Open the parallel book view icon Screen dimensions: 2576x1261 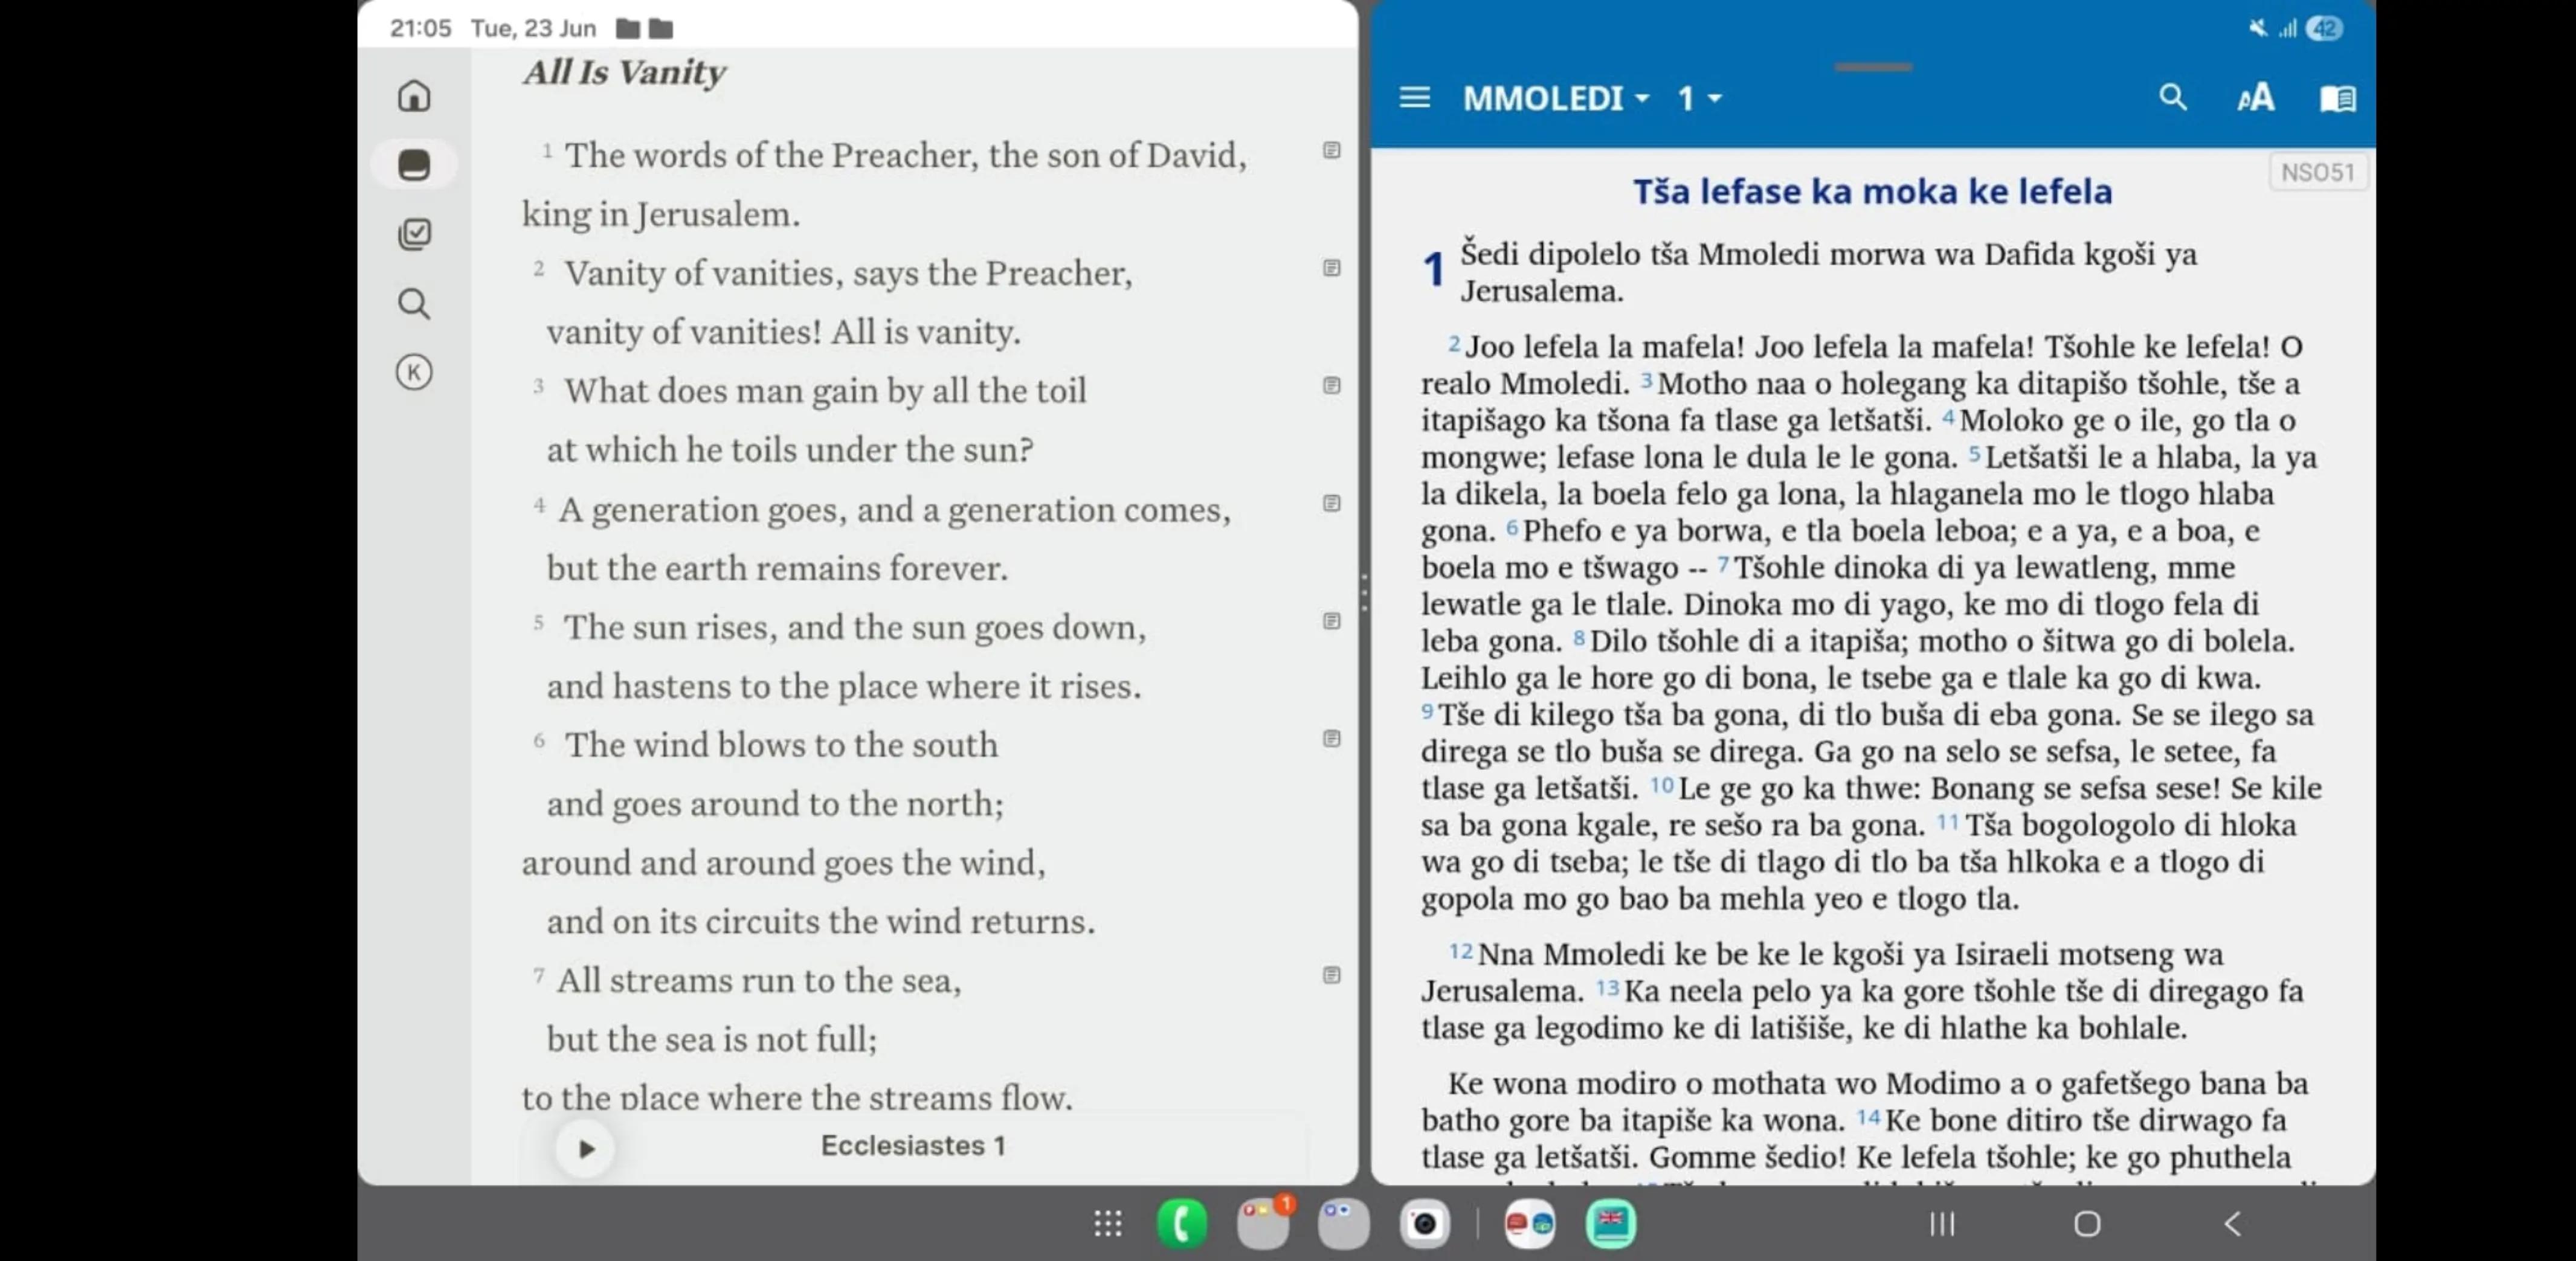pyautogui.click(x=2337, y=98)
